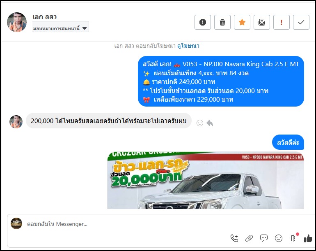Image resolution: width=316 pixels, height=251 pixels.
Task: Send a thumbs-up like
Action: pos(308,238)
